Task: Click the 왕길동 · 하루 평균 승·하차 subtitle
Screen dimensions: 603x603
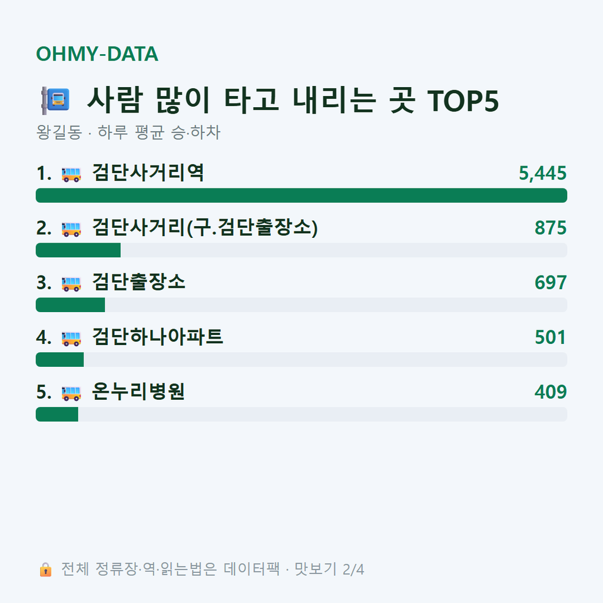Action: click(128, 132)
